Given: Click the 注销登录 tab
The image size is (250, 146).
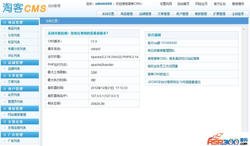Looking at the screenshot, I should pos(238,14).
